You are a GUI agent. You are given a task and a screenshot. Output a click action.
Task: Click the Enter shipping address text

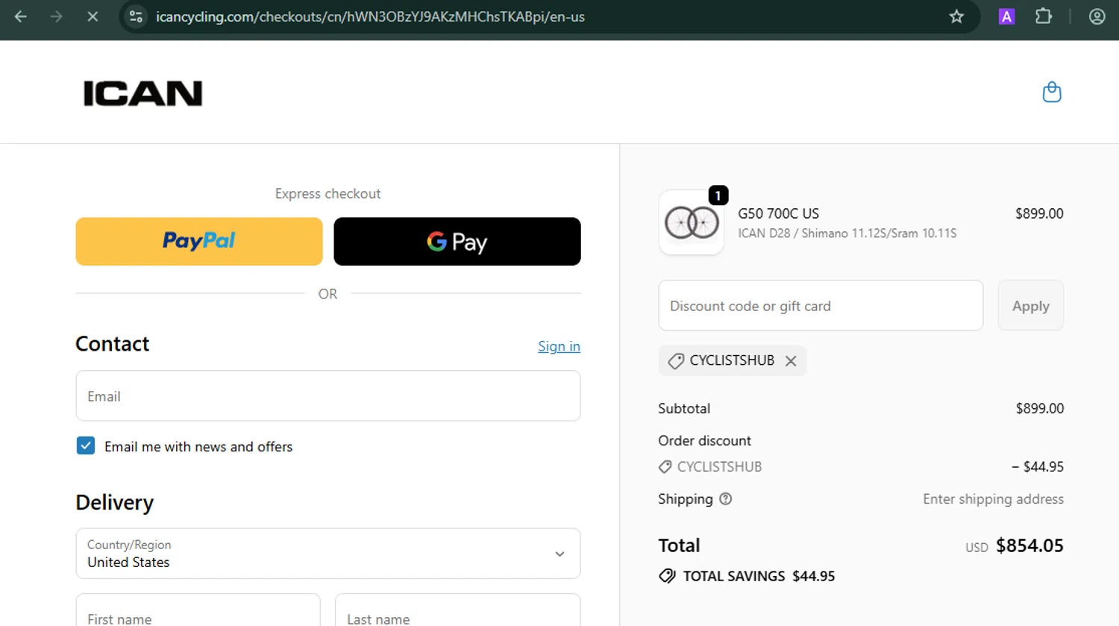pos(993,499)
